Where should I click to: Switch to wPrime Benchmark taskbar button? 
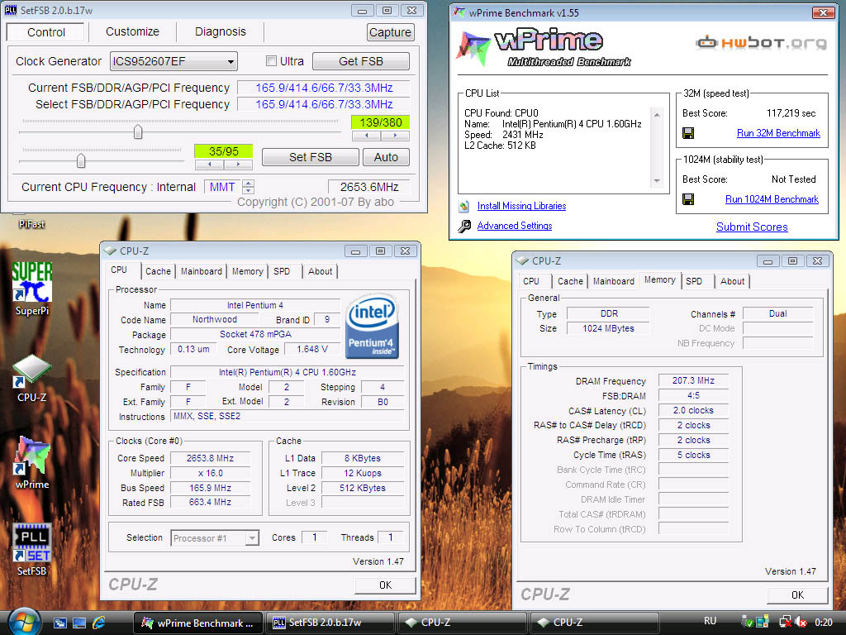point(197,623)
